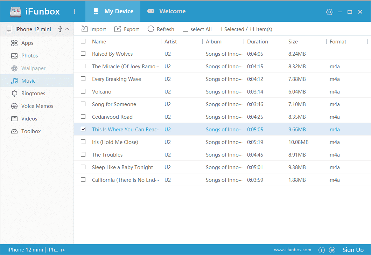Click the 0:03:59 duration cell

pos(255,180)
